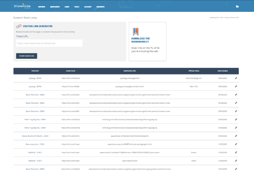
Task: Click the joytwag.com/eyeglasses/calvin-klein/ destination URL
Action: 130,86
